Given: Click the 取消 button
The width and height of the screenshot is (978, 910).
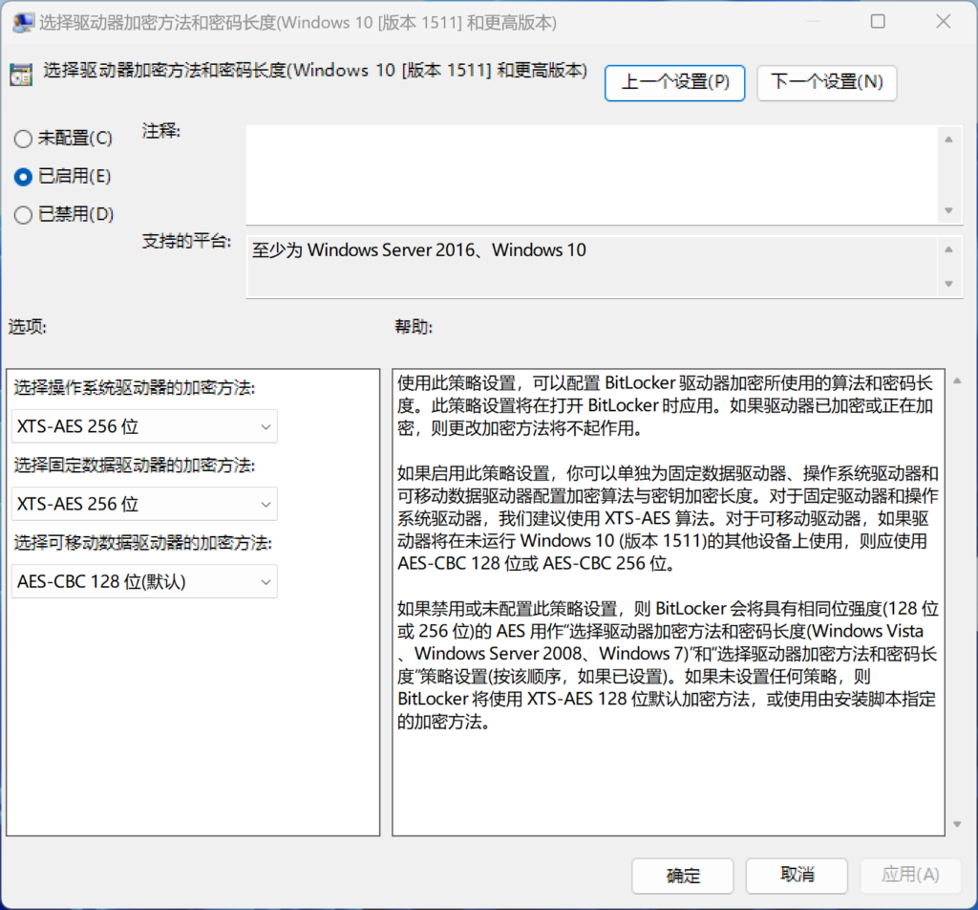Looking at the screenshot, I should point(797,875).
